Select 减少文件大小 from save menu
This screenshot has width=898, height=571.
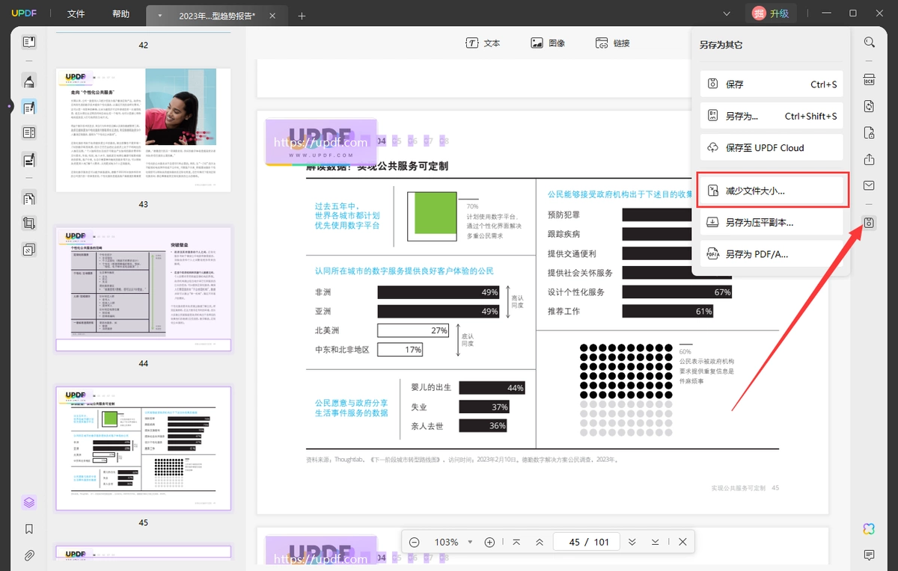tap(772, 191)
